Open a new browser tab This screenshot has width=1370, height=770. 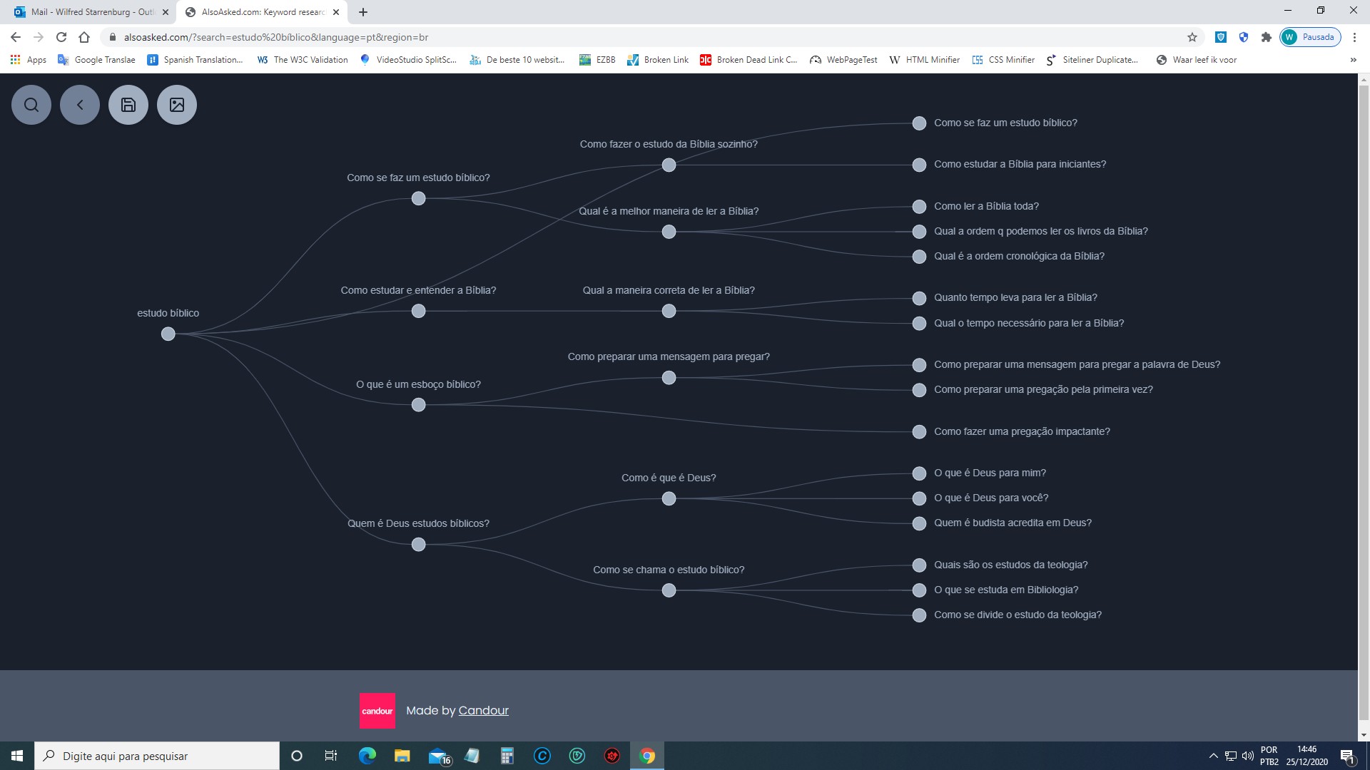click(x=363, y=12)
